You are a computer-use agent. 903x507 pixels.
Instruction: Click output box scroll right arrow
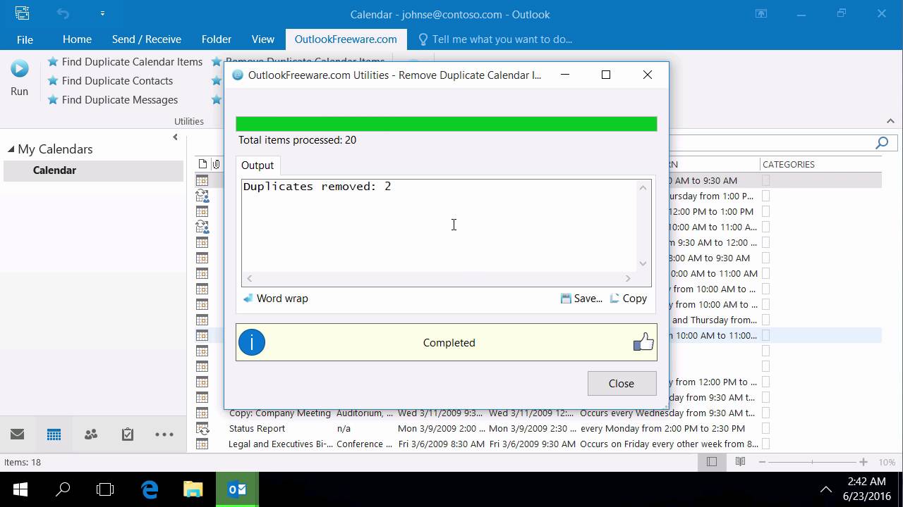coord(628,279)
